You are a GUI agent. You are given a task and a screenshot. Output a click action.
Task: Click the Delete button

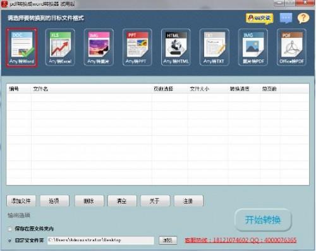coord(89,201)
